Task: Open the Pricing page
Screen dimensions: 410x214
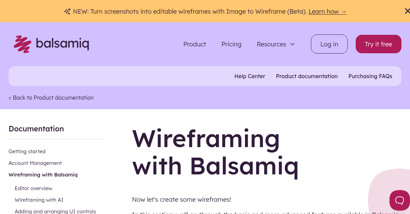Action: (231, 44)
